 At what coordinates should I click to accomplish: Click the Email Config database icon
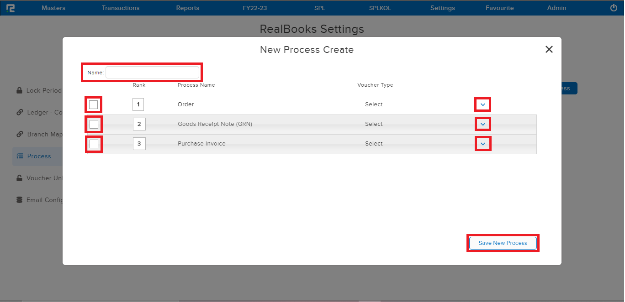(x=19, y=200)
